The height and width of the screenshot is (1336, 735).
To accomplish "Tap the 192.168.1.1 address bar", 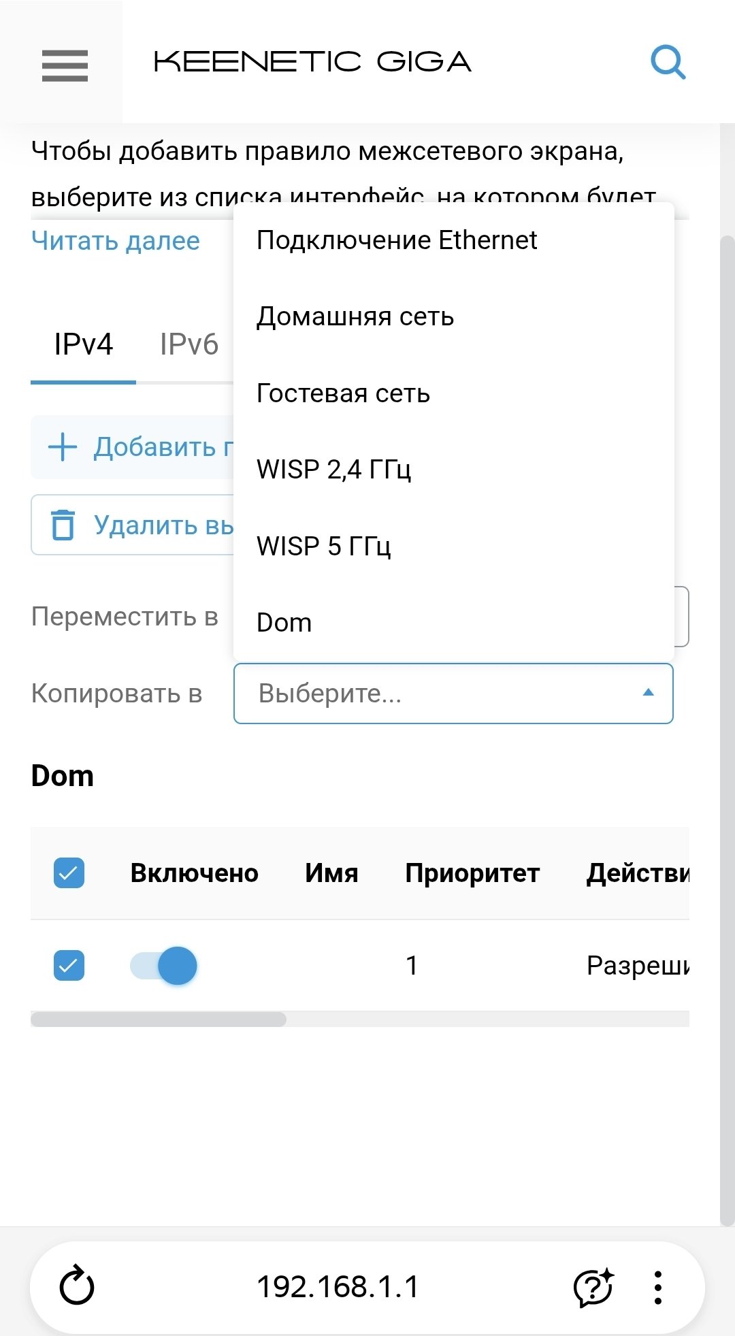I will coord(338,1287).
